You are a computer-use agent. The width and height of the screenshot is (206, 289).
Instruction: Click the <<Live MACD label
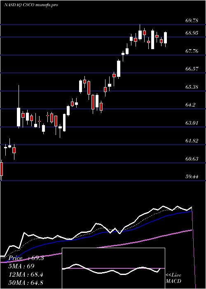[x=173, y=278]
